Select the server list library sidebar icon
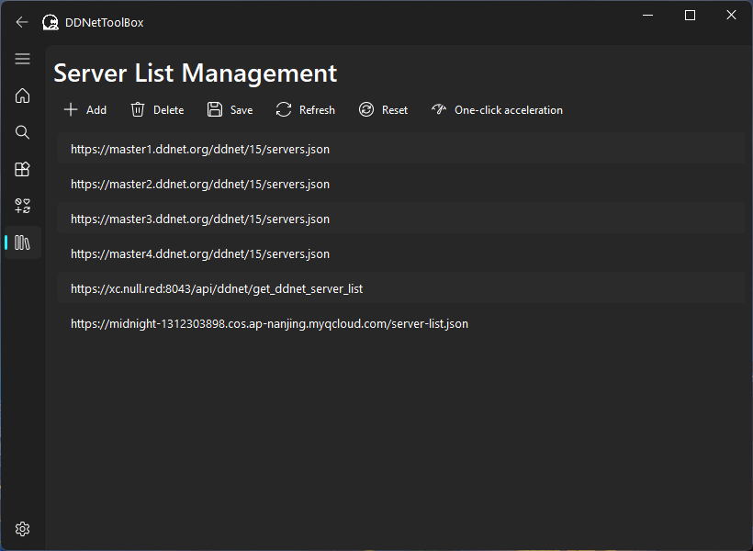This screenshot has width=753, height=551. 23,242
